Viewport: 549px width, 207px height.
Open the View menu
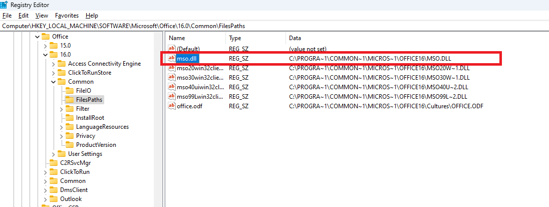(x=42, y=16)
